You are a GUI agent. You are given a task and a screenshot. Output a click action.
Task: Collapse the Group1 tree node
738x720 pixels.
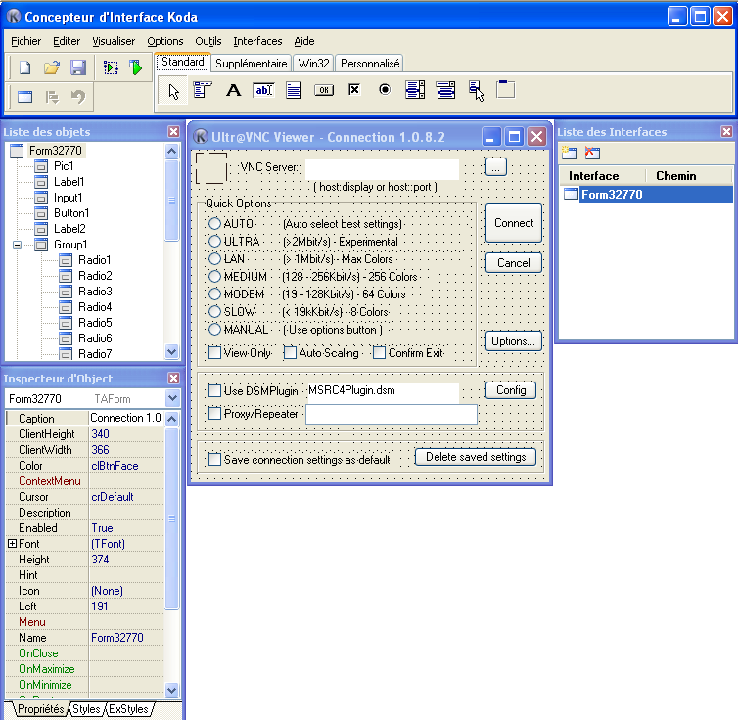[x=17, y=245]
